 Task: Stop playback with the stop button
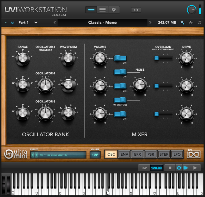pyautogui.click(x=170, y=168)
